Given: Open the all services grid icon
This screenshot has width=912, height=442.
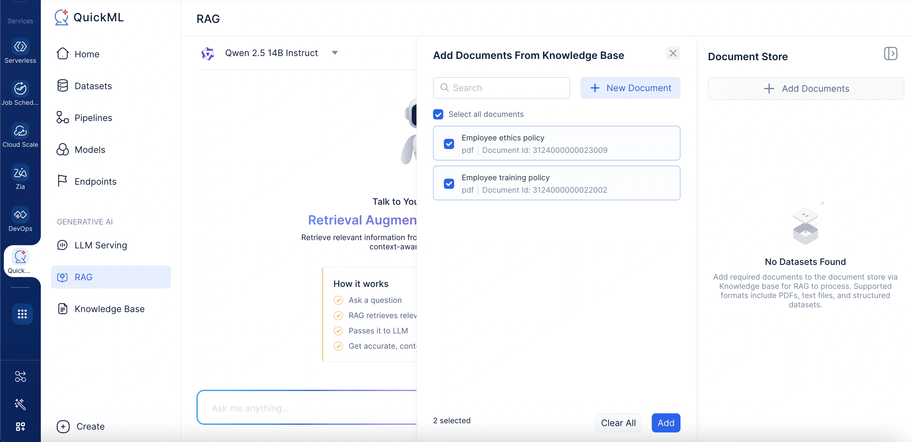Looking at the screenshot, I should click(22, 314).
